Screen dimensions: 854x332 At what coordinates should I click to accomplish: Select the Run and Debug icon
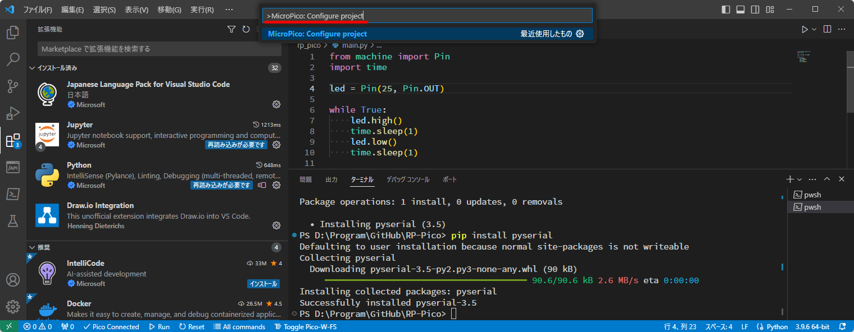[12, 113]
